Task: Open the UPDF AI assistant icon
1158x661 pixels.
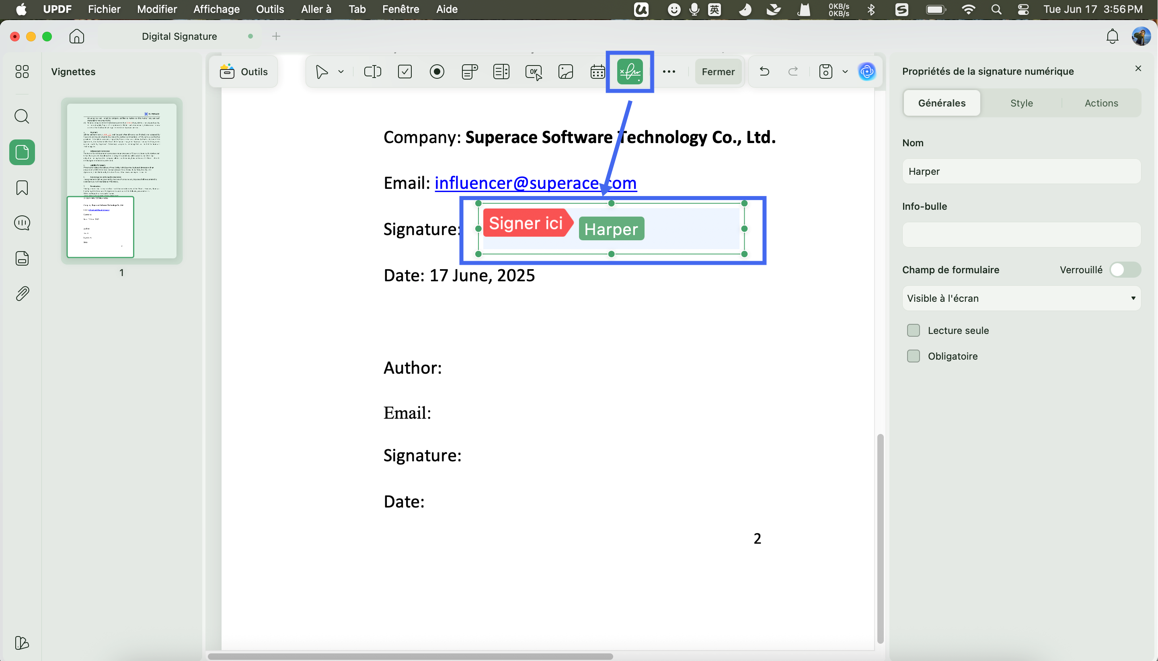Action: [867, 72]
